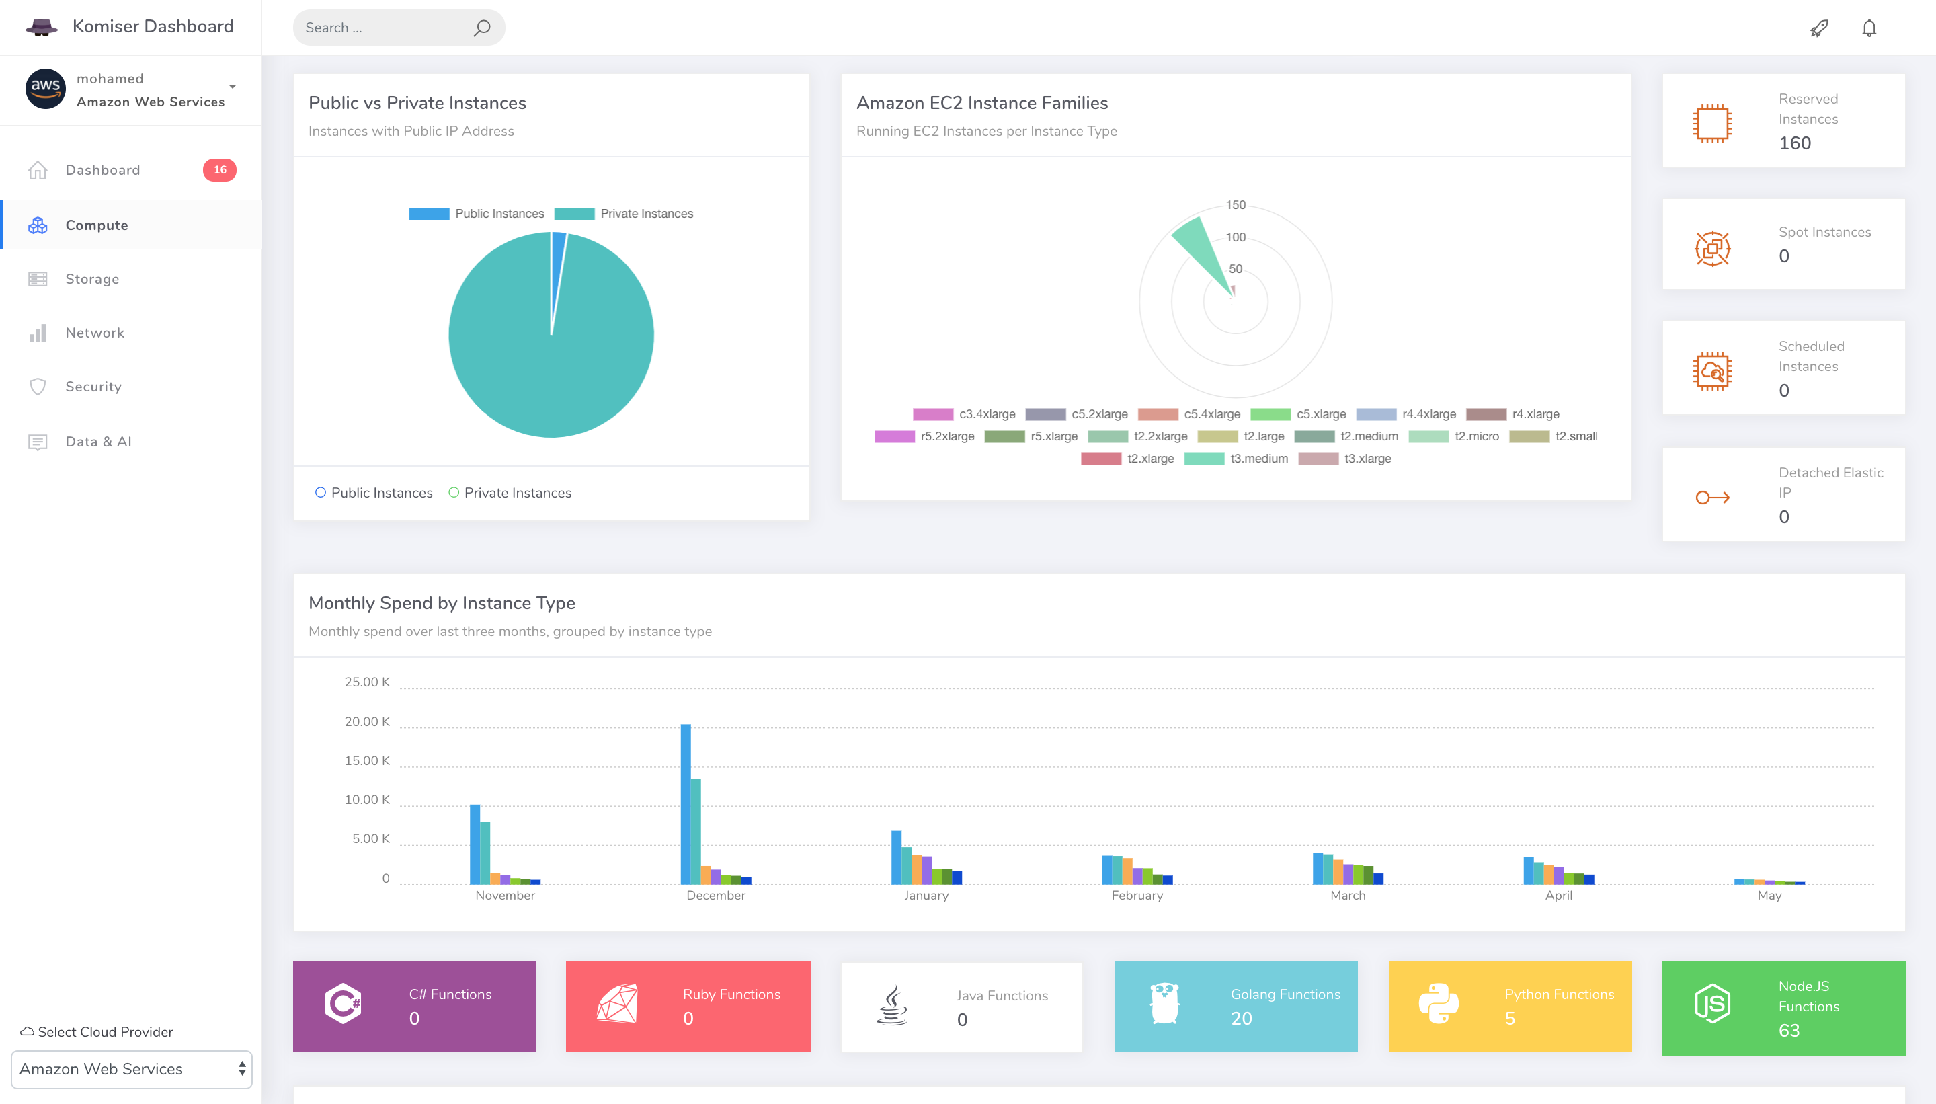This screenshot has height=1104, width=1936.
Task: Click the Node.JS Functions icon
Action: click(1711, 1004)
